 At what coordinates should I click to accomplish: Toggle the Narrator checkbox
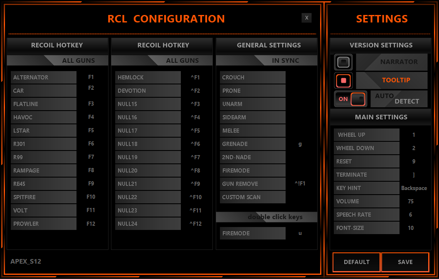(x=343, y=62)
